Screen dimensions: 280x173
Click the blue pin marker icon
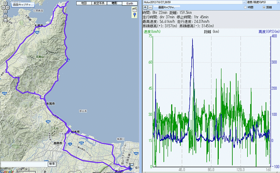click(x=134, y=15)
